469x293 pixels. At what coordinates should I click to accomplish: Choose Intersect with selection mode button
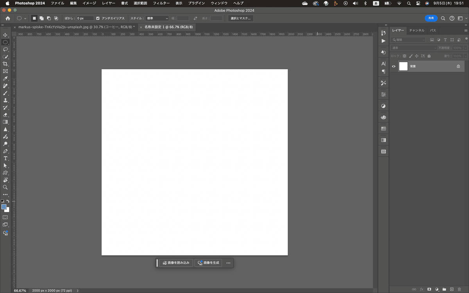[56, 18]
